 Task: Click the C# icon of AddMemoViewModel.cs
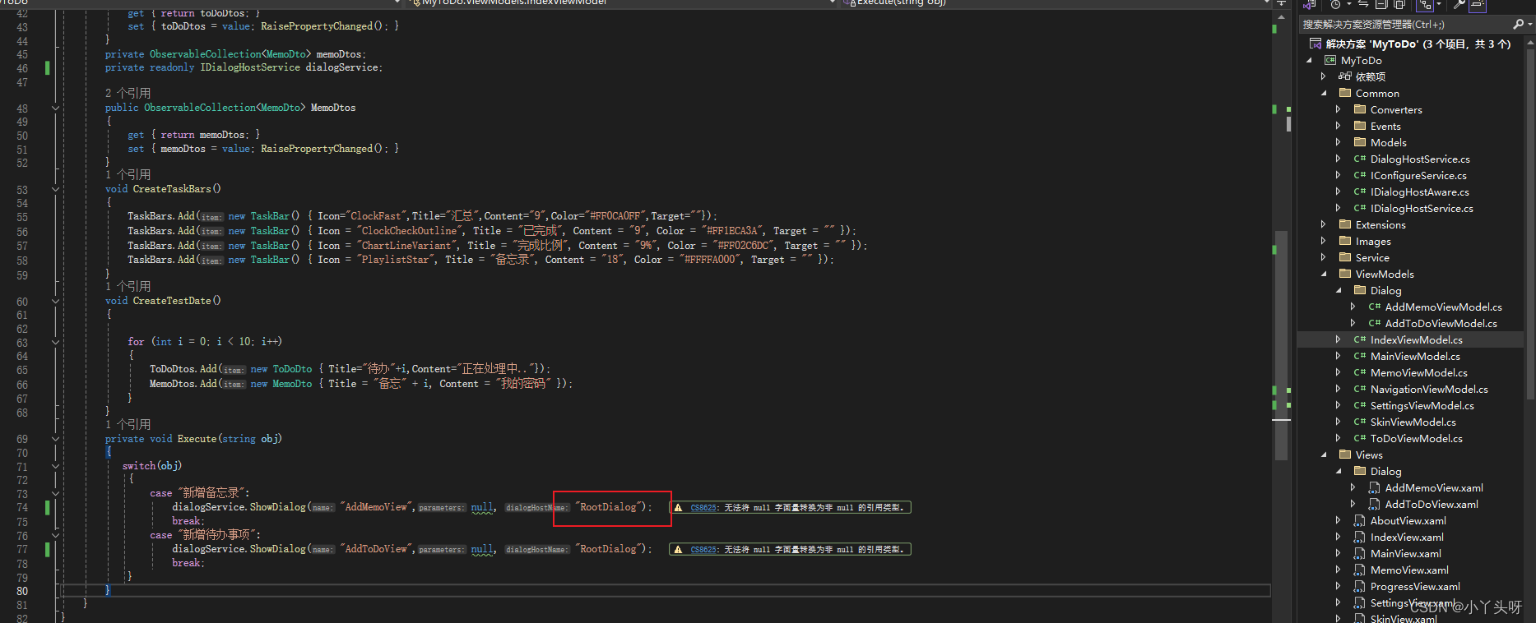[1375, 307]
